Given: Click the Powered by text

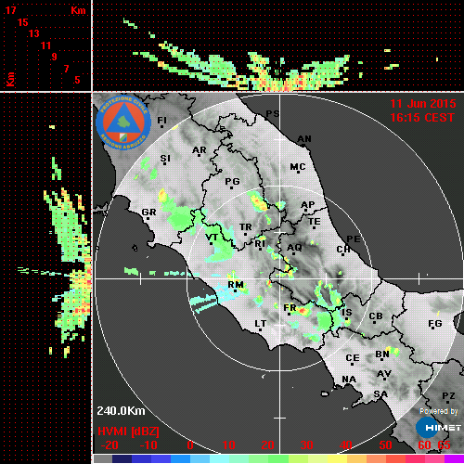Looking at the screenshot, I should pyautogui.click(x=439, y=411).
